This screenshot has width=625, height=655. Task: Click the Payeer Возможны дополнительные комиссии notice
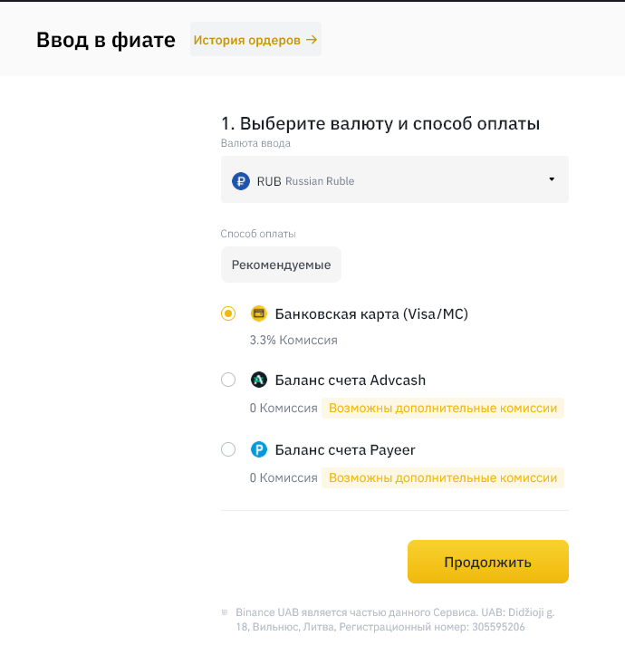(443, 477)
